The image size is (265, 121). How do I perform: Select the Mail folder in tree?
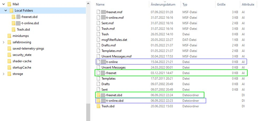coord(16,4)
